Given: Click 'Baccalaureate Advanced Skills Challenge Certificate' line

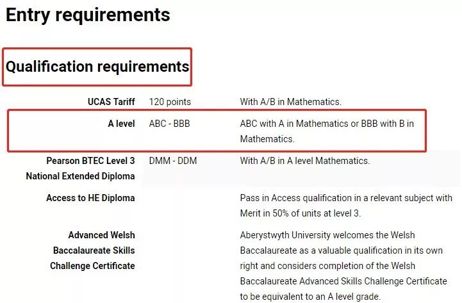Looking at the screenshot, I should click(343, 281).
